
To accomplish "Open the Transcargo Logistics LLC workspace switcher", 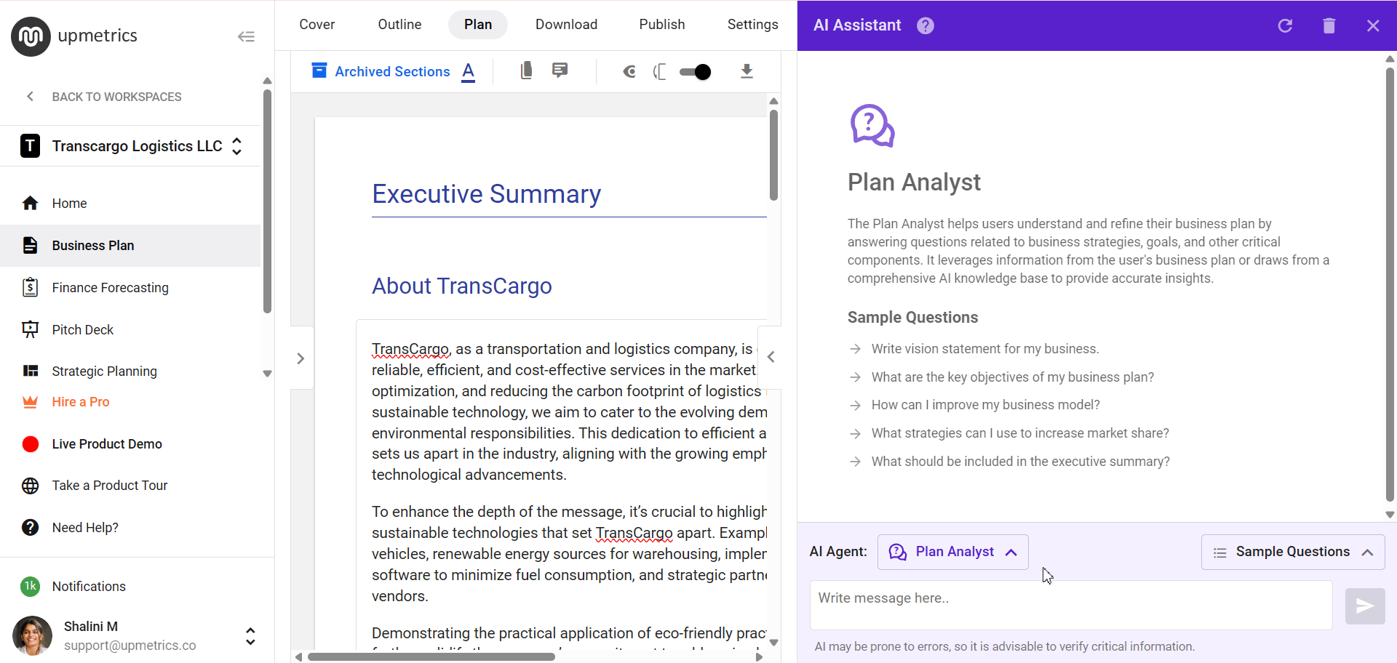I will tap(131, 146).
